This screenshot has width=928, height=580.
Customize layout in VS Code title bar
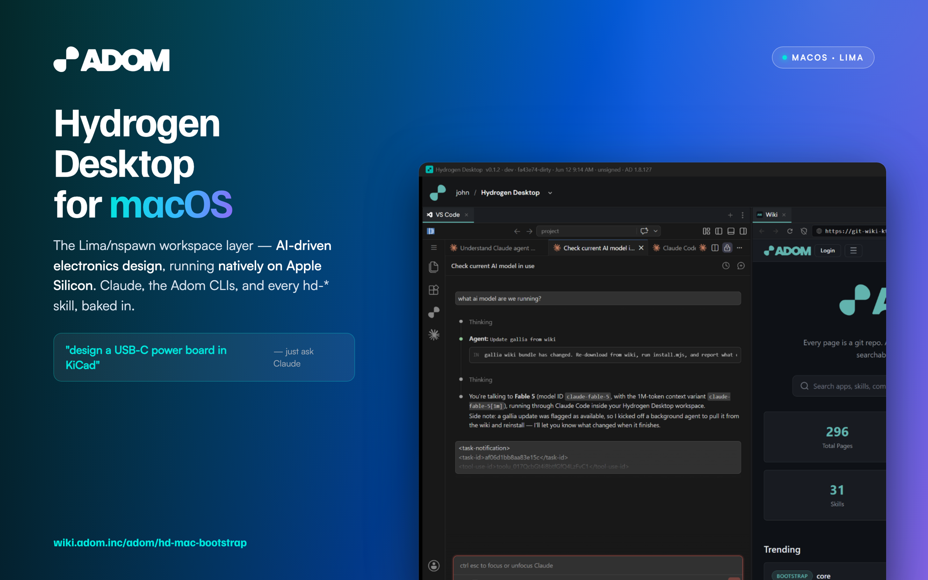[x=706, y=231]
